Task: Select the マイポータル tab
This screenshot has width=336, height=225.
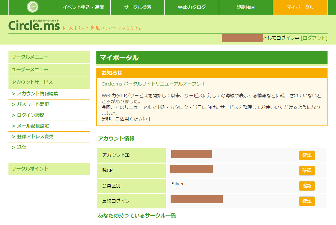Action: (x=300, y=7)
